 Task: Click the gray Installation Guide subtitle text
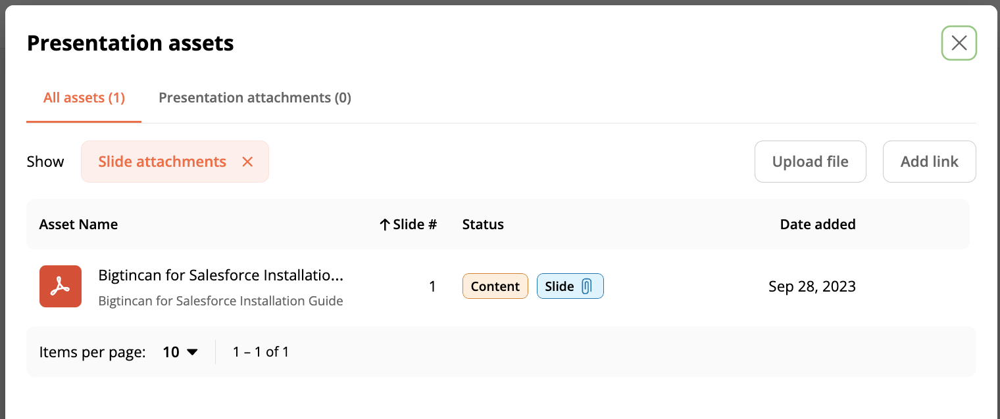point(220,301)
